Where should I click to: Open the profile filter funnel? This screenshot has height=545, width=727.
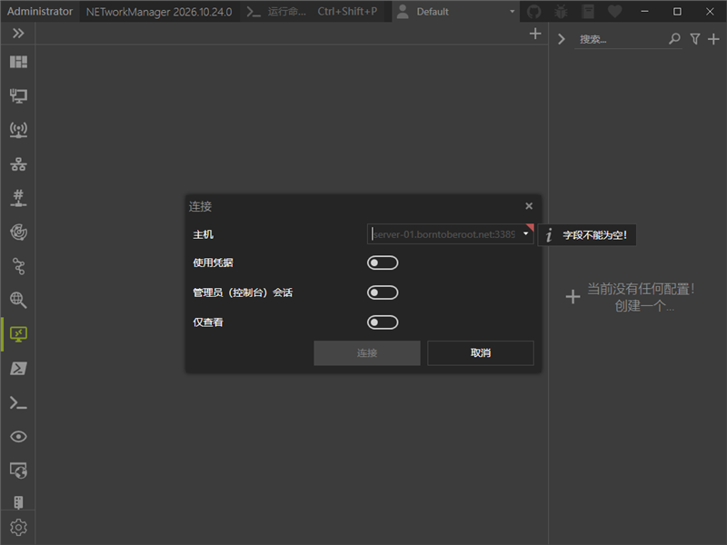pyautogui.click(x=694, y=39)
